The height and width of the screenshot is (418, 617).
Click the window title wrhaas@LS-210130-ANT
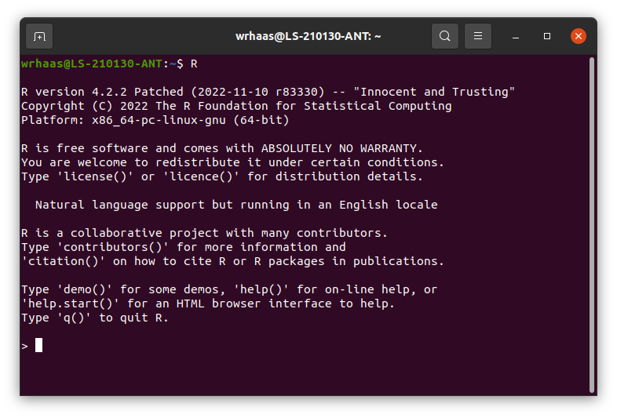(x=308, y=36)
